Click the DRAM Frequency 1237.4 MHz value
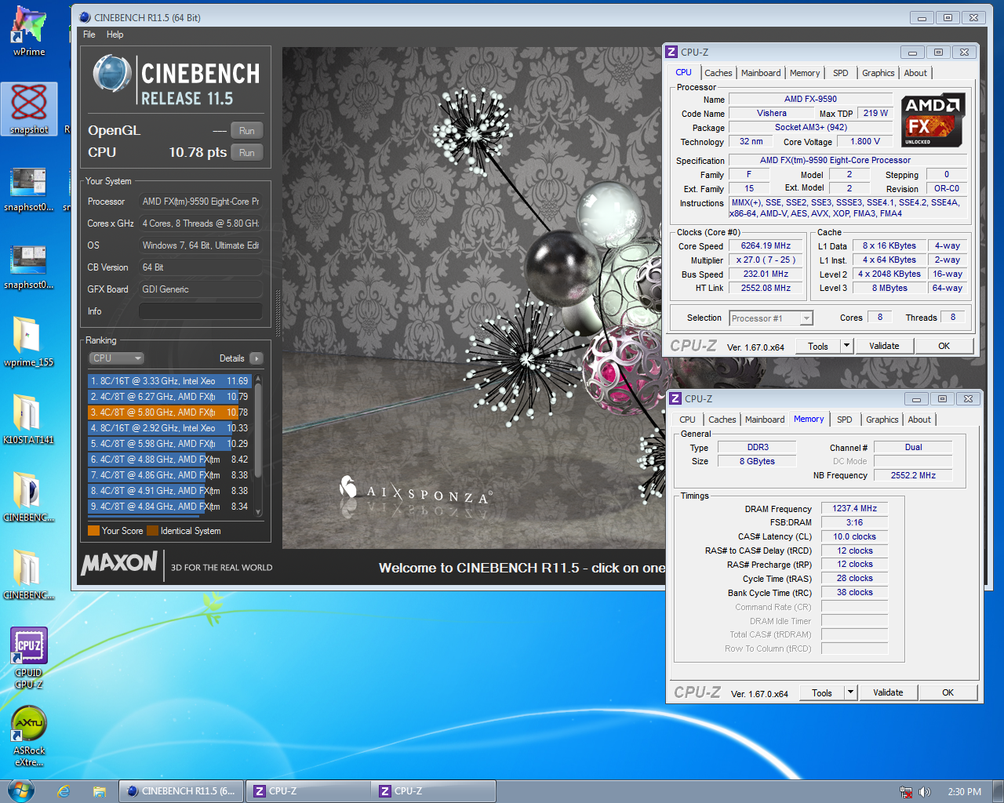 (854, 508)
